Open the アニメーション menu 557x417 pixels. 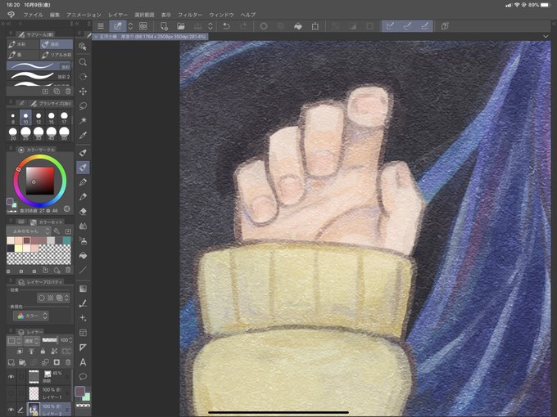click(x=84, y=15)
